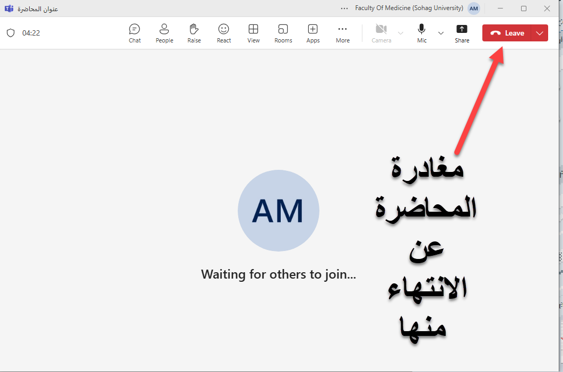Toggle the Camera on
The image size is (563, 372).
click(x=381, y=33)
